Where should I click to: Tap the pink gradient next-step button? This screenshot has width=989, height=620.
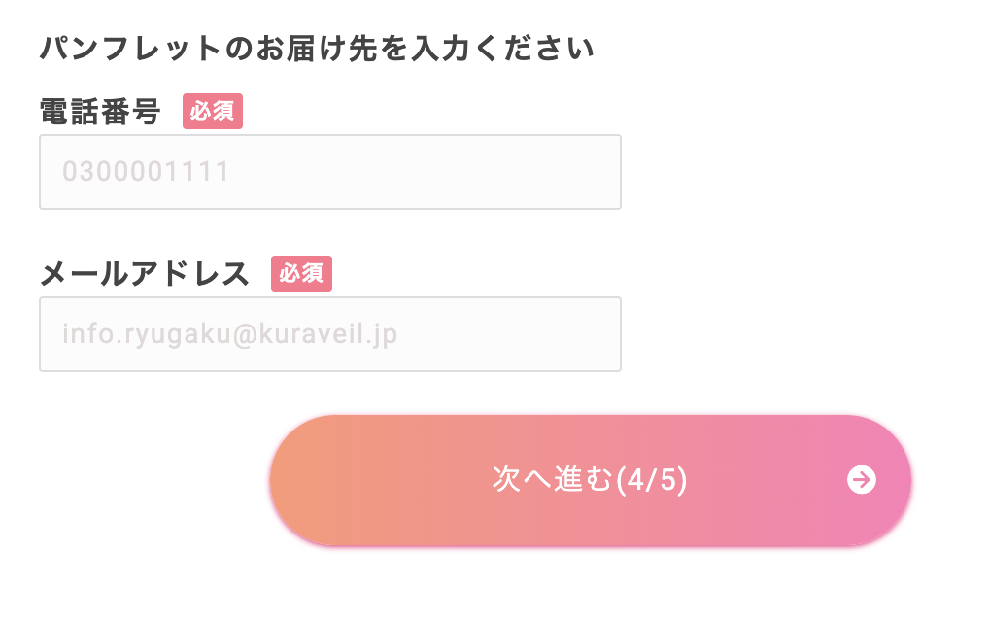pyautogui.click(x=591, y=480)
